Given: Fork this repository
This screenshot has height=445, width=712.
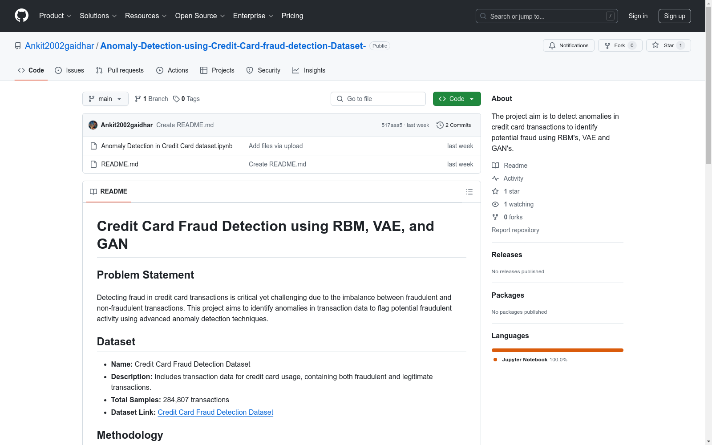Looking at the screenshot, I should tap(620, 45).
